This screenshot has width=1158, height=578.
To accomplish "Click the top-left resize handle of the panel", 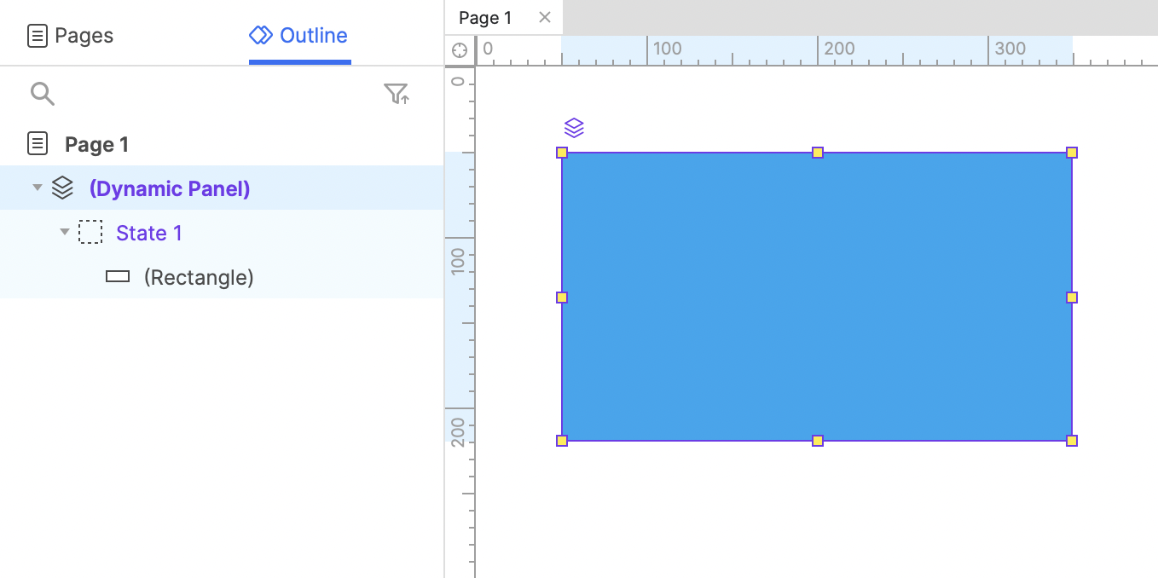I will point(562,153).
